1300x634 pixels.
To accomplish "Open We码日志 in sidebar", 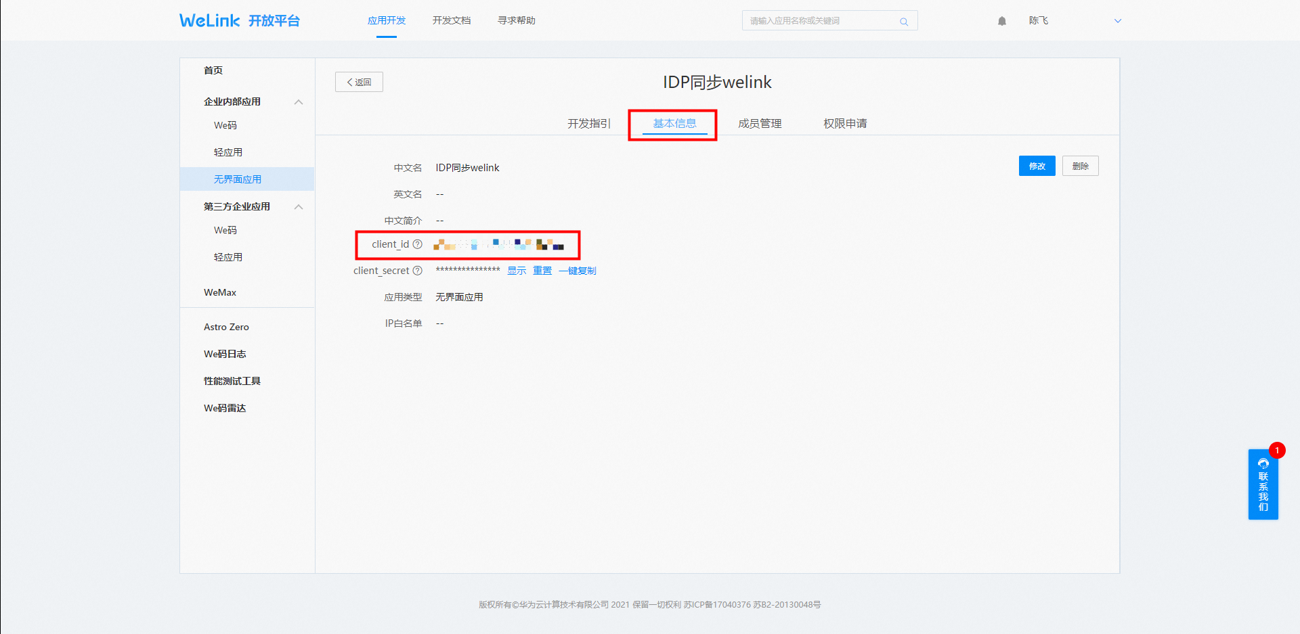I will coord(225,354).
